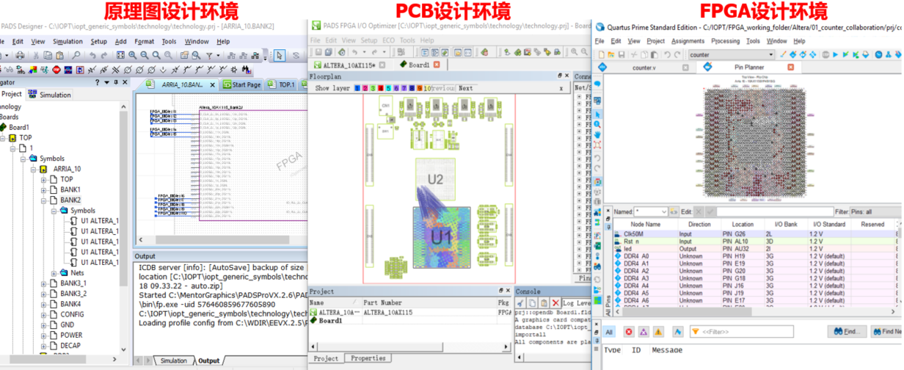This screenshot has height=370, width=904.
Task: Expand the Nets folder in navigator tree
Action: tap(54, 272)
